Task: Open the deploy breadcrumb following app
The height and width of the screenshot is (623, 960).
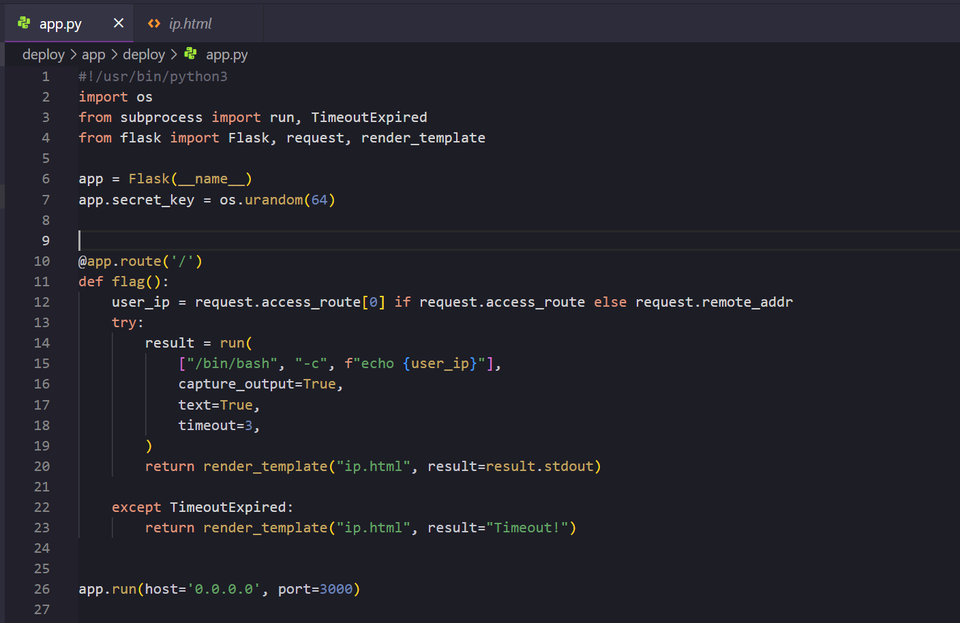Action: click(143, 55)
